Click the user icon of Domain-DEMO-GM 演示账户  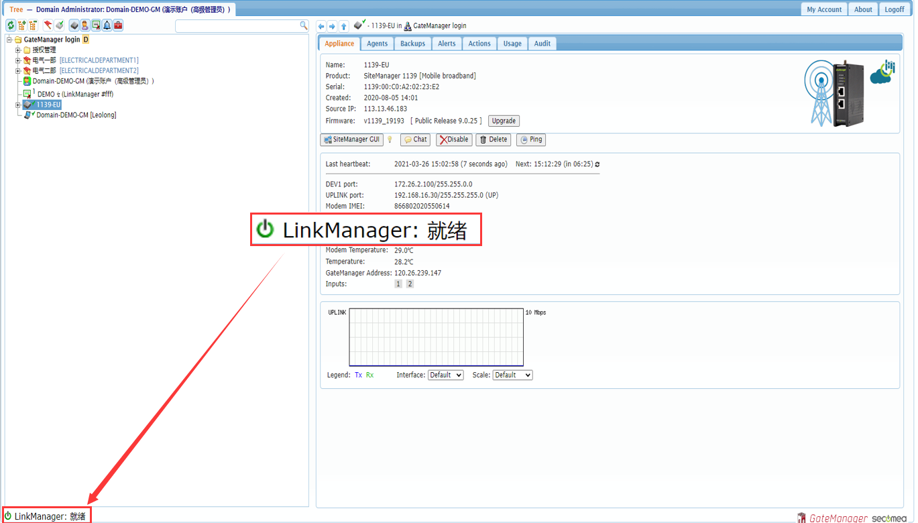27,81
